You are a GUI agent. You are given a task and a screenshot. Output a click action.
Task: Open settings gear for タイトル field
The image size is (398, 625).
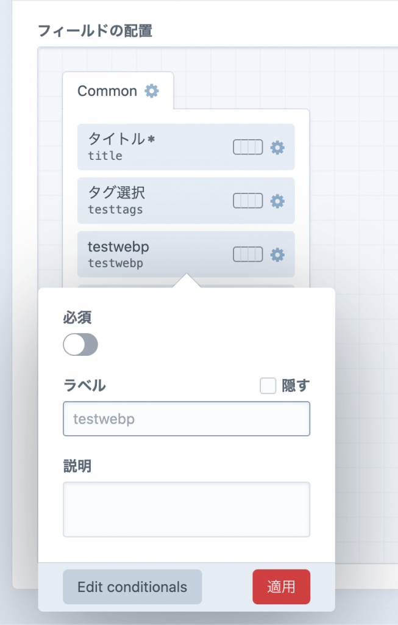(277, 147)
